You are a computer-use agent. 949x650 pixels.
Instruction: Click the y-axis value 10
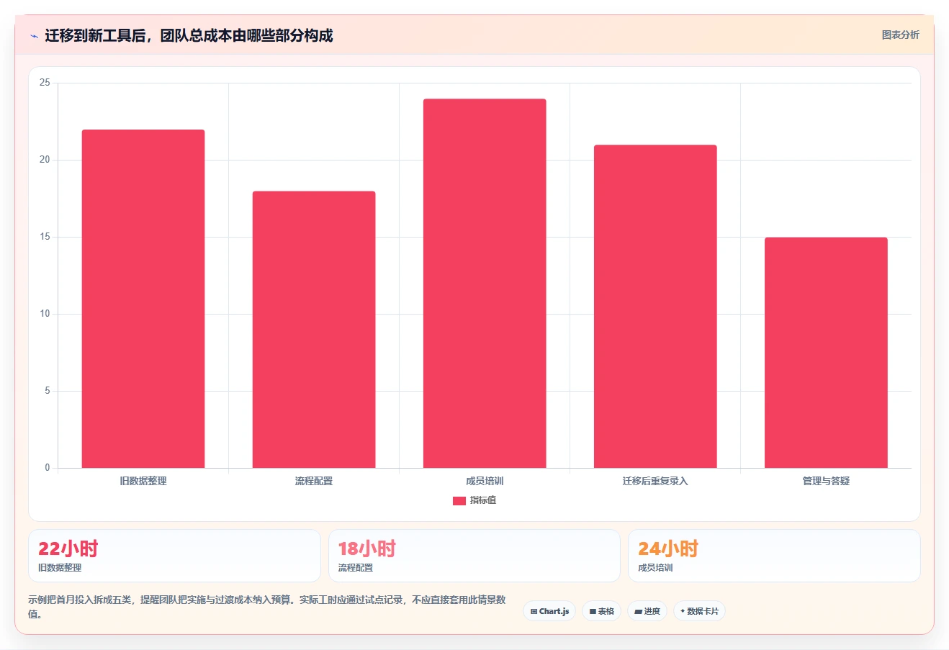tap(45, 314)
